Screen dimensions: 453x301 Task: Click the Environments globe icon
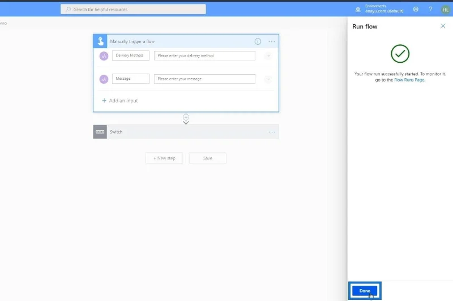tap(358, 10)
